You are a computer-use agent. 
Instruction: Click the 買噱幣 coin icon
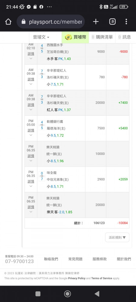68,37
